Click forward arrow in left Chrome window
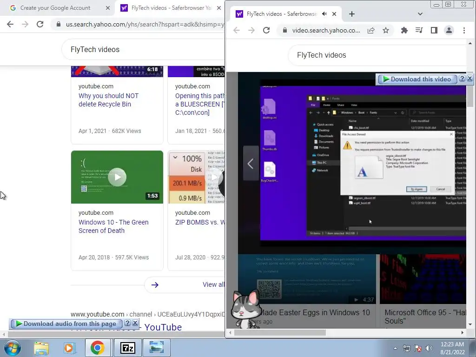Image resolution: width=476 pixels, height=357 pixels. [25, 24]
